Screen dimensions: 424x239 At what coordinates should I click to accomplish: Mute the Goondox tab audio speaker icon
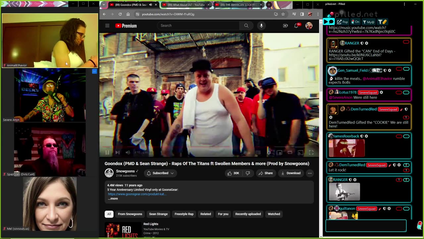pos(151,5)
